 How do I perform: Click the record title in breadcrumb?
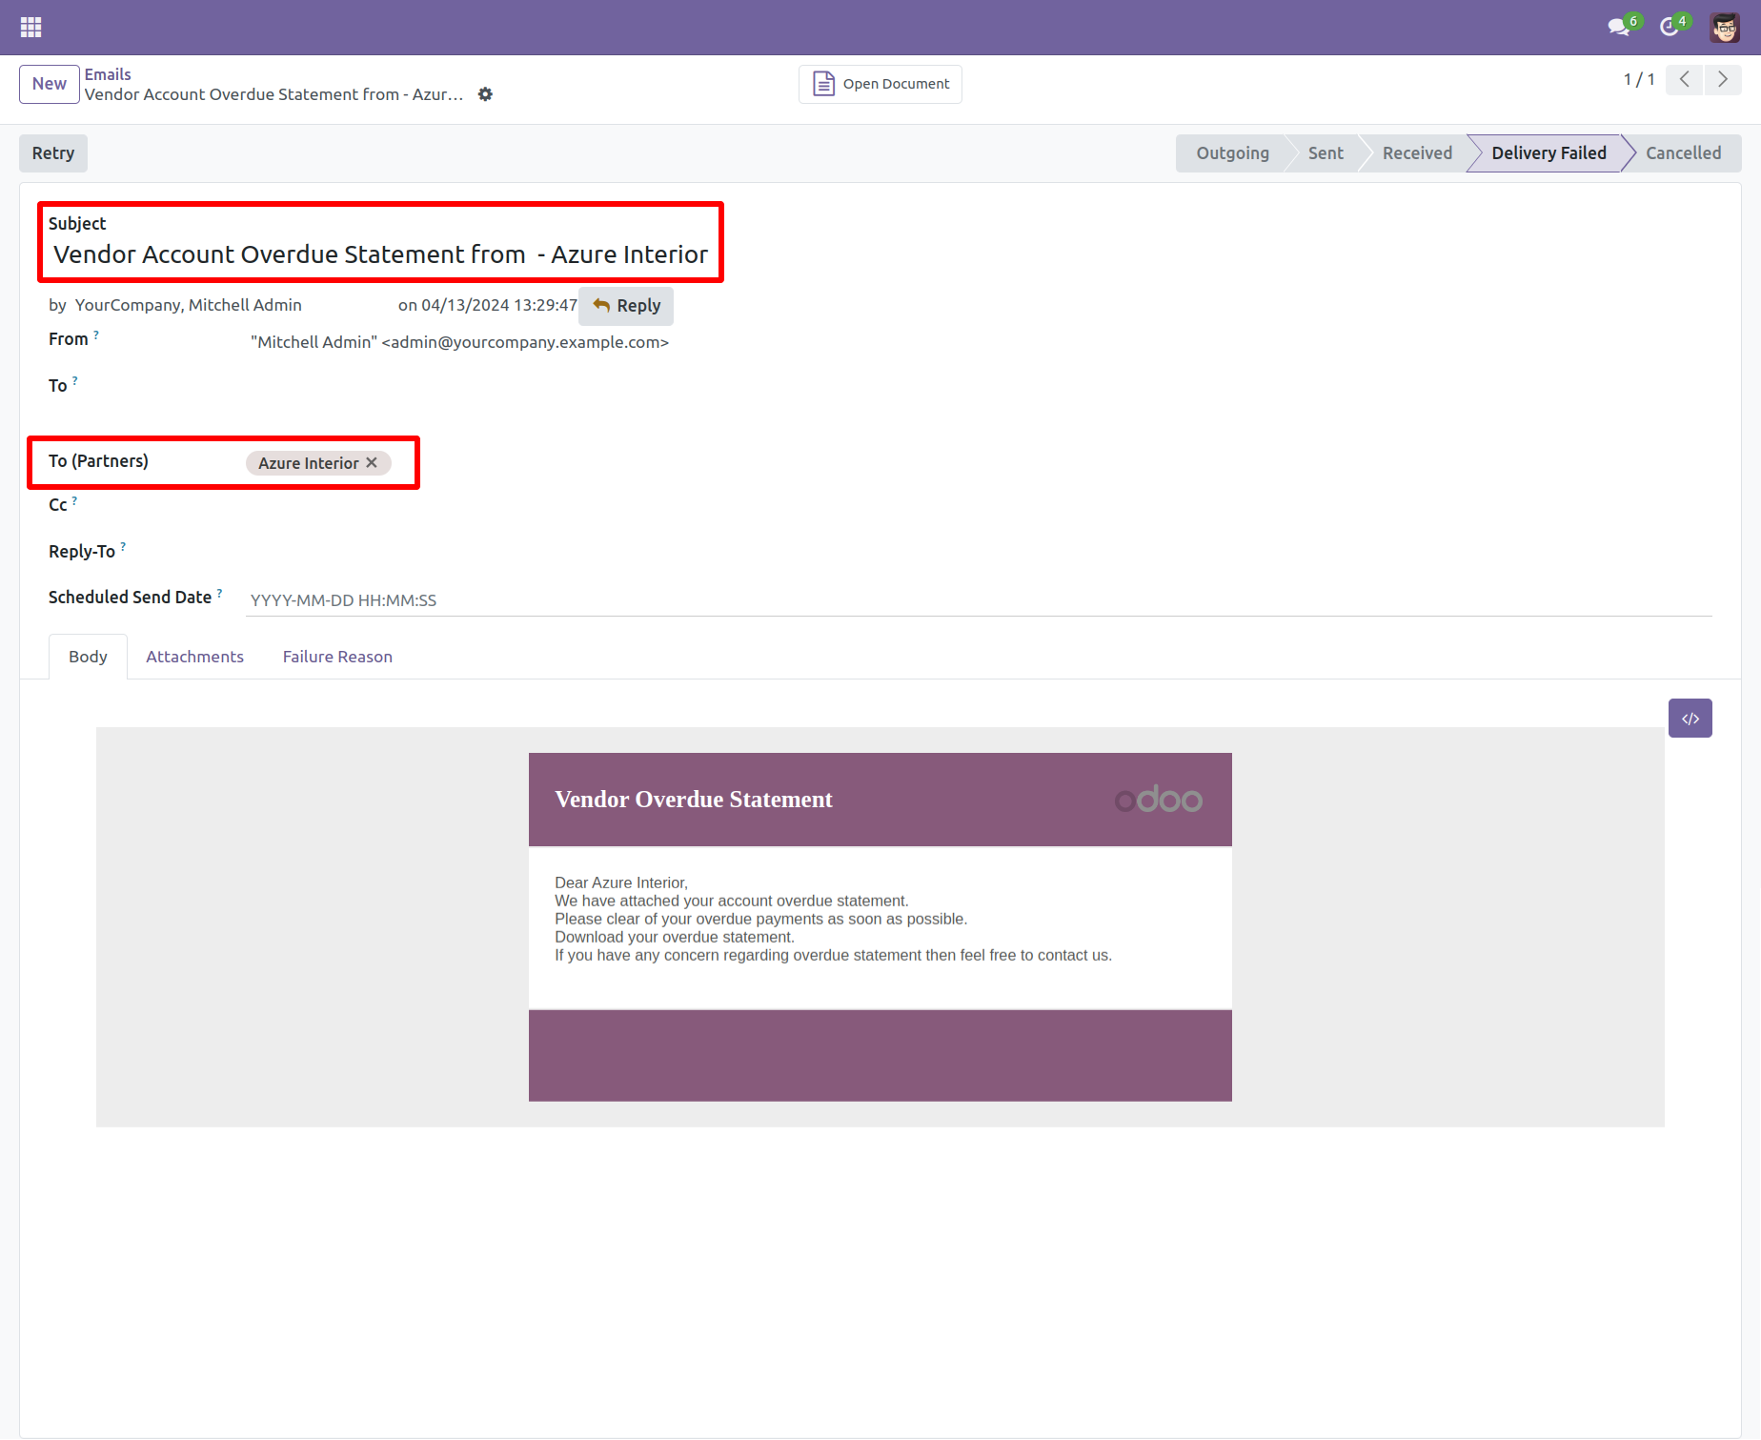pos(274,94)
